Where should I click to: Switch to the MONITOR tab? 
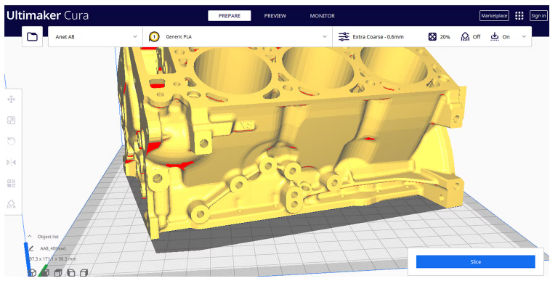tap(322, 16)
